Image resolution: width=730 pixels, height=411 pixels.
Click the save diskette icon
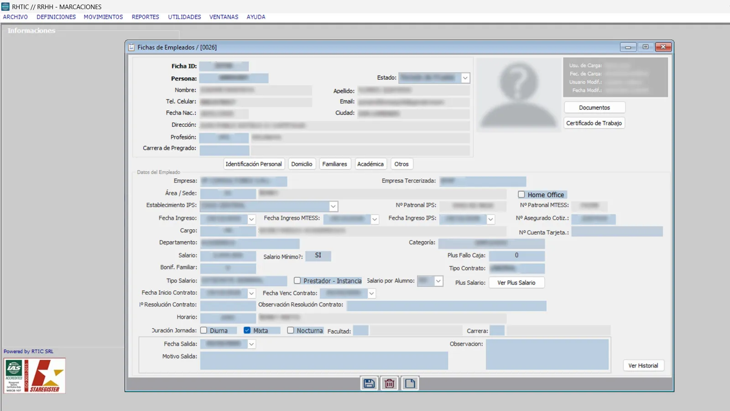tap(369, 384)
